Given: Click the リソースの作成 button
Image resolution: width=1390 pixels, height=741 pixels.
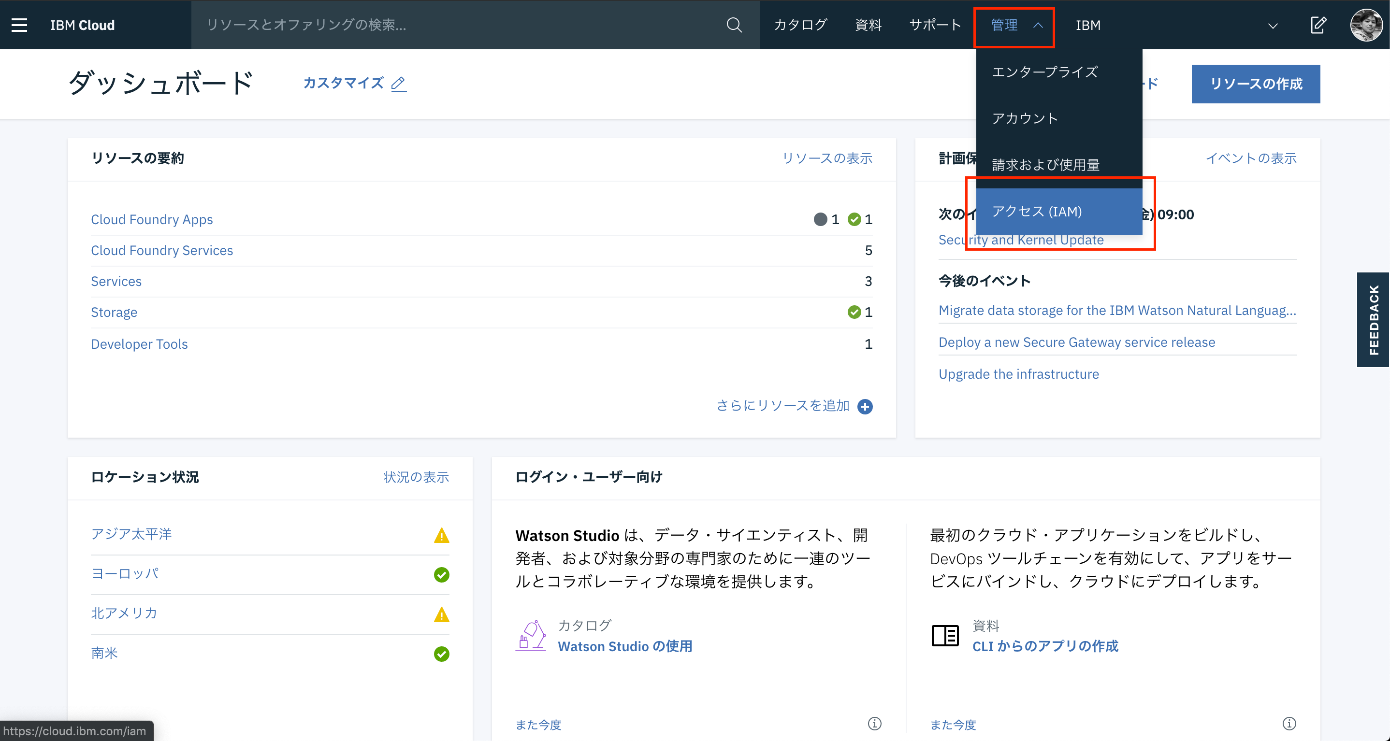Looking at the screenshot, I should (1256, 84).
